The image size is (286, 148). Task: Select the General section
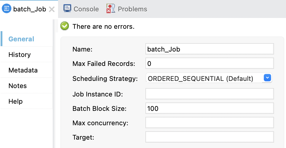[x=21, y=39]
